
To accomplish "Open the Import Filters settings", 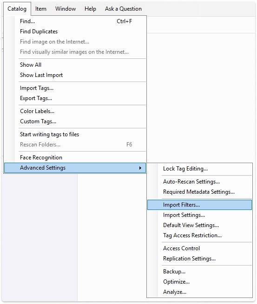I will tap(199, 205).
